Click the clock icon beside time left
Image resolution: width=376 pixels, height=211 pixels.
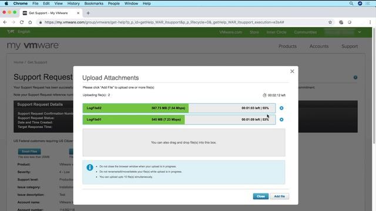pos(264,95)
